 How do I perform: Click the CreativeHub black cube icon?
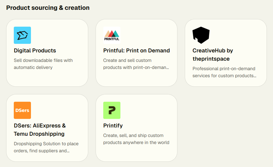click(x=201, y=35)
